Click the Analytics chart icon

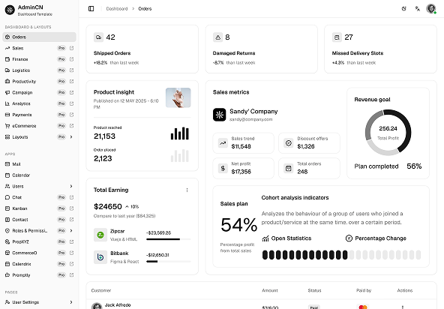pyautogui.click(x=7, y=103)
